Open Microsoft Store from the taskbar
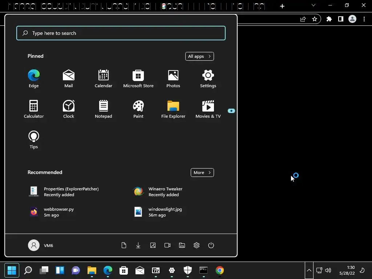372x279 pixels. pyautogui.click(x=124, y=270)
